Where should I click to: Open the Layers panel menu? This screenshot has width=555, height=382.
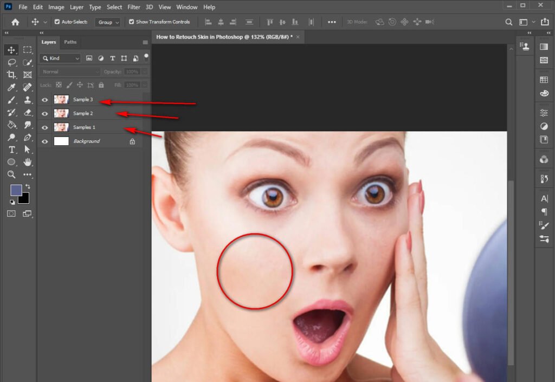(x=145, y=42)
